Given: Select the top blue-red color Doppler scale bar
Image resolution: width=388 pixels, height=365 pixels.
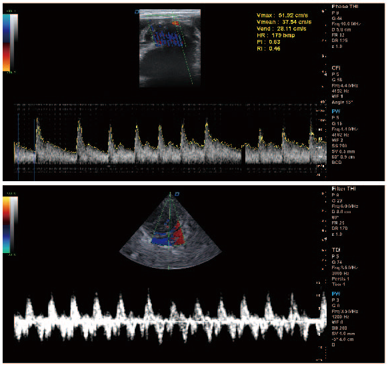Looking at the screenshot, I should coord(7,43).
